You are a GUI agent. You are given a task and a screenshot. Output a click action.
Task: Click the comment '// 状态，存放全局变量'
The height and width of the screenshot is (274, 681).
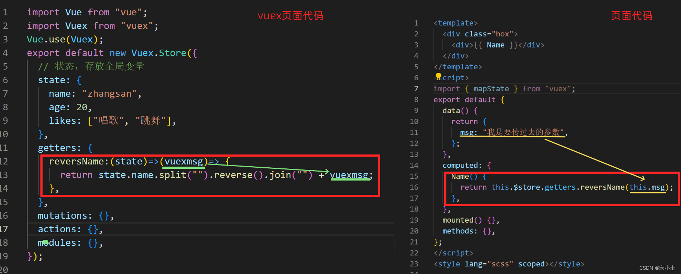click(x=91, y=67)
